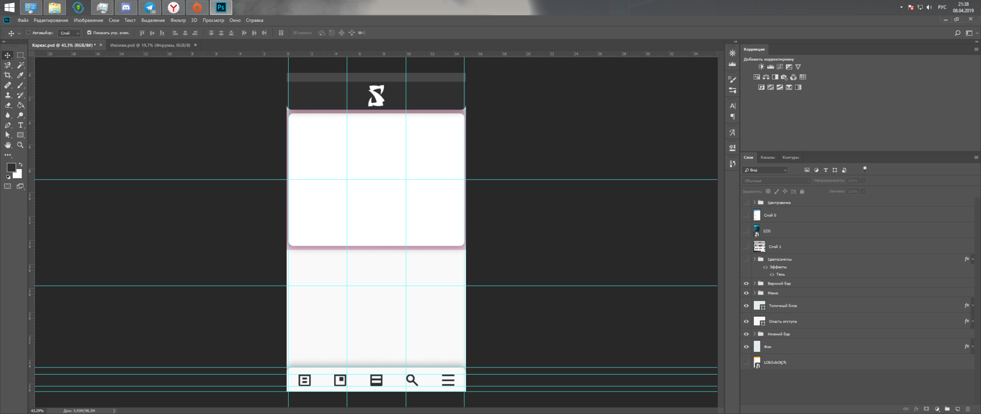The image size is (981, 414).
Task: Expand the Верхний бар layer group
Action: (x=754, y=283)
